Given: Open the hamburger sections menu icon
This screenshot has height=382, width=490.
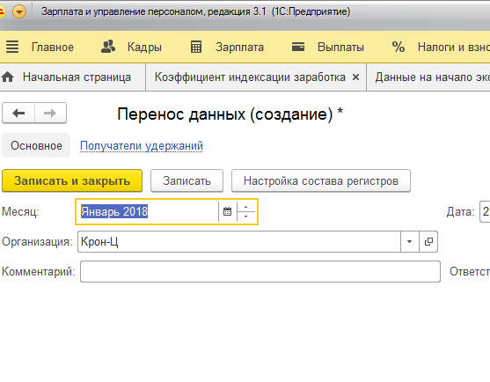Looking at the screenshot, I should click(12, 47).
